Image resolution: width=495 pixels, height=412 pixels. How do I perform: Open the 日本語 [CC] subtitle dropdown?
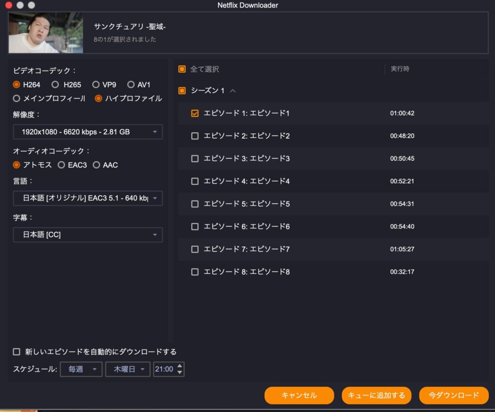pyautogui.click(x=88, y=235)
